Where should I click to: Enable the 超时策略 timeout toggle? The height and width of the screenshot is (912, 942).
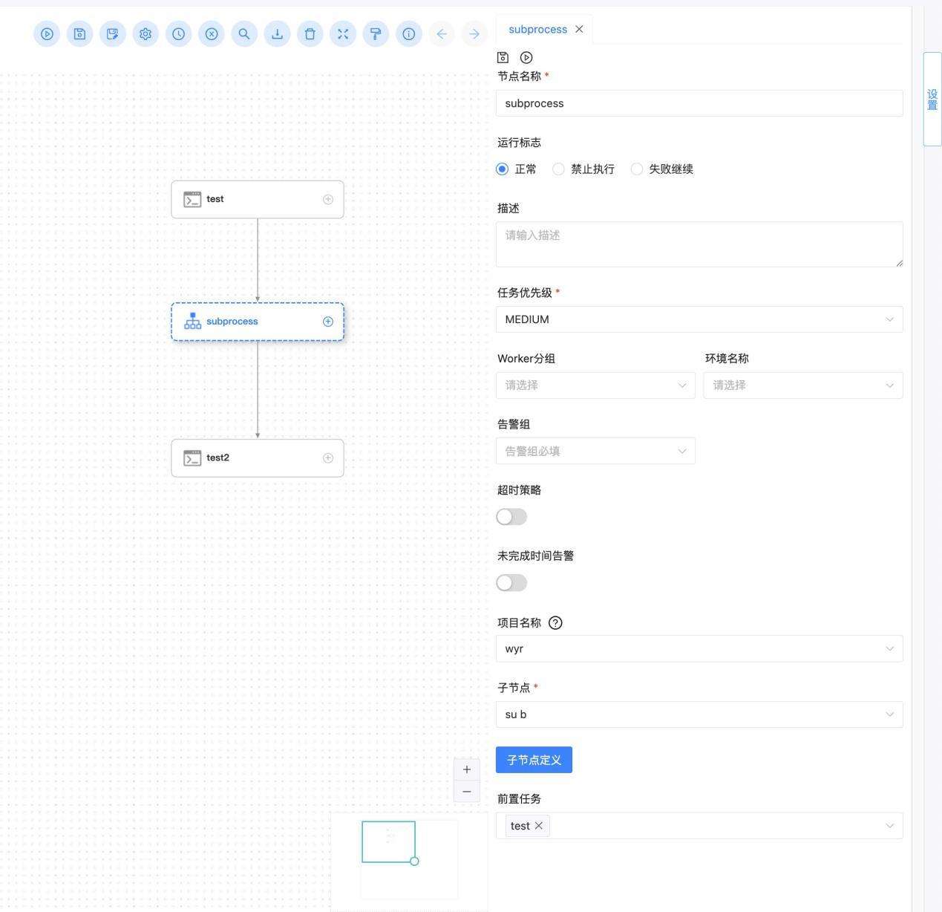511,516
